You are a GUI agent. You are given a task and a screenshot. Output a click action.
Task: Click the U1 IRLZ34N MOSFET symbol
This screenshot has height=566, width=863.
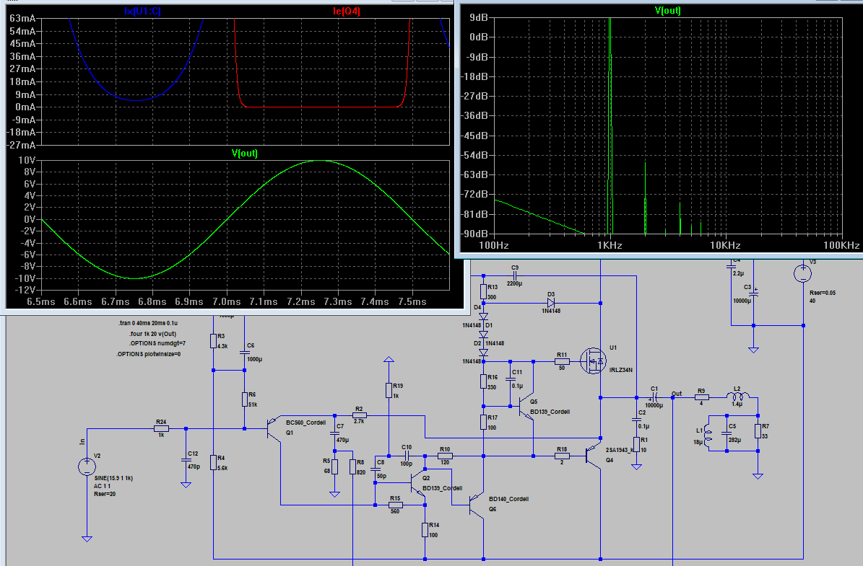pyautogui.click(x=594, y=361)
